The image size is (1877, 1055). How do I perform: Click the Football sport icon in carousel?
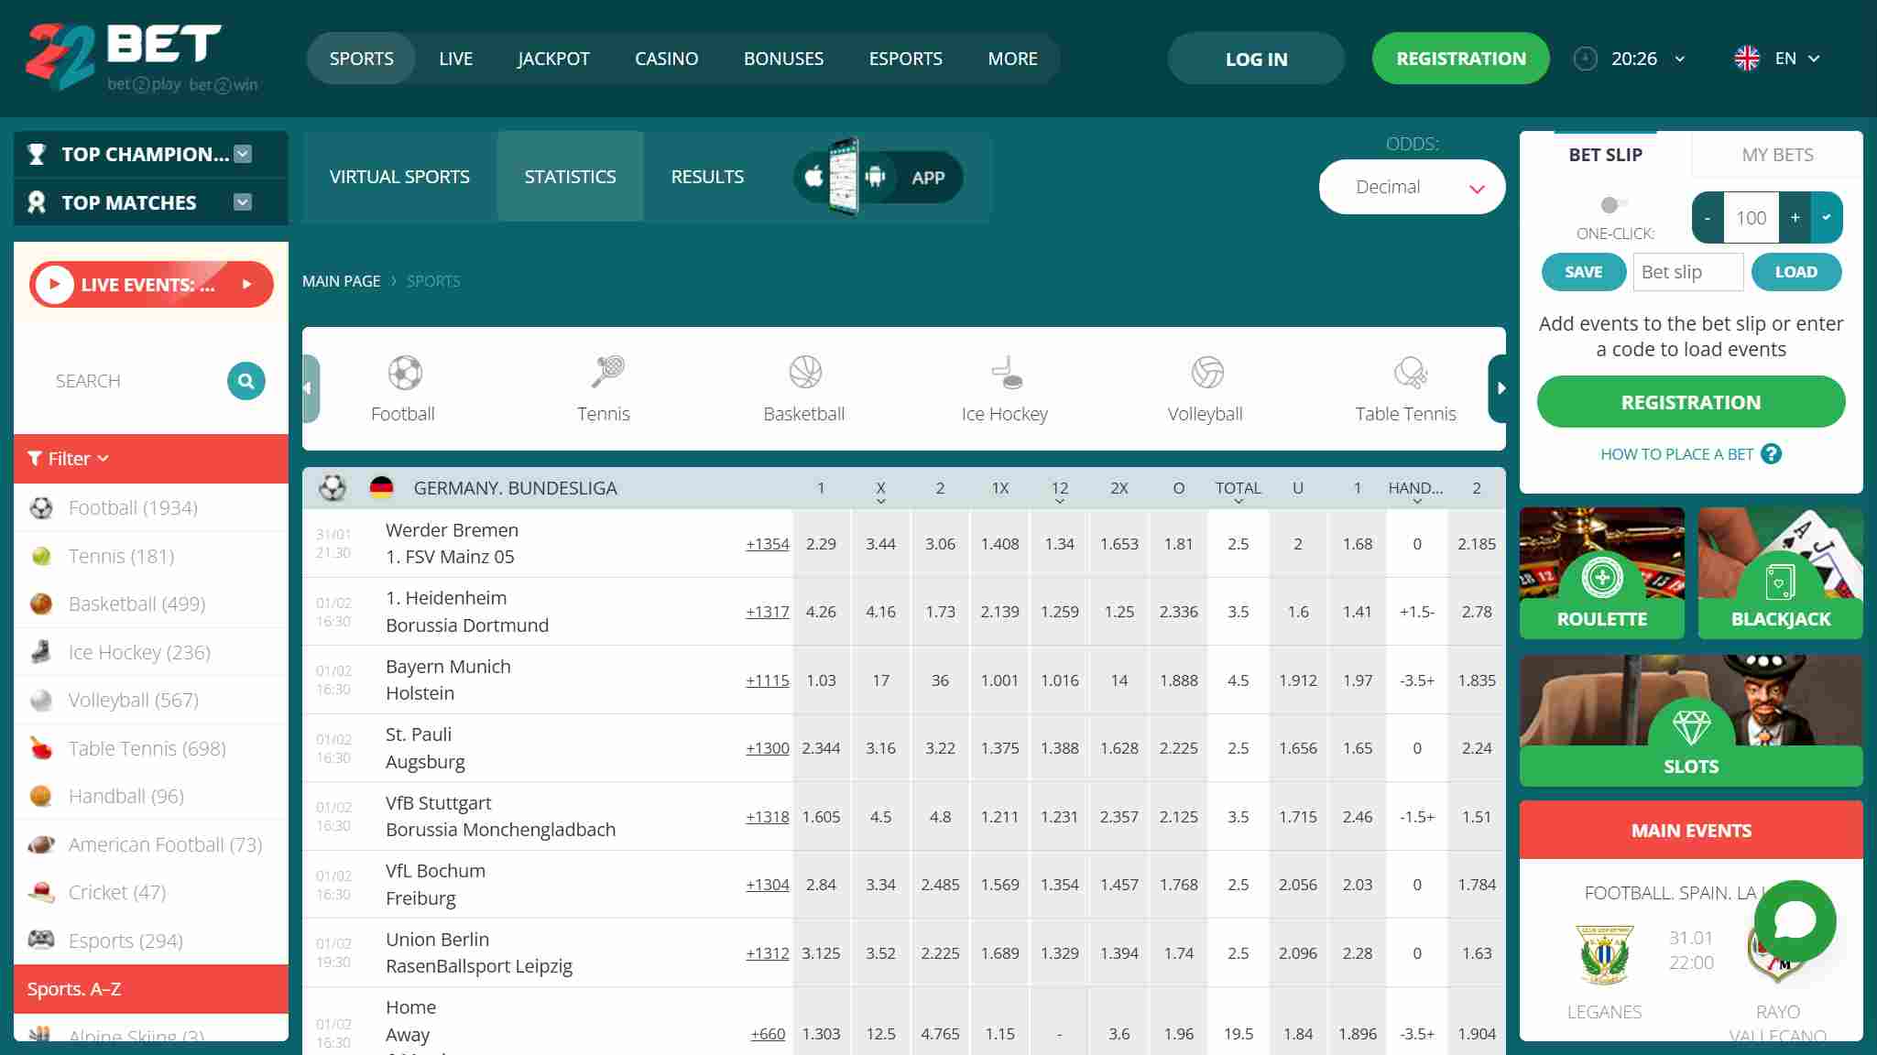pos(404,373)
